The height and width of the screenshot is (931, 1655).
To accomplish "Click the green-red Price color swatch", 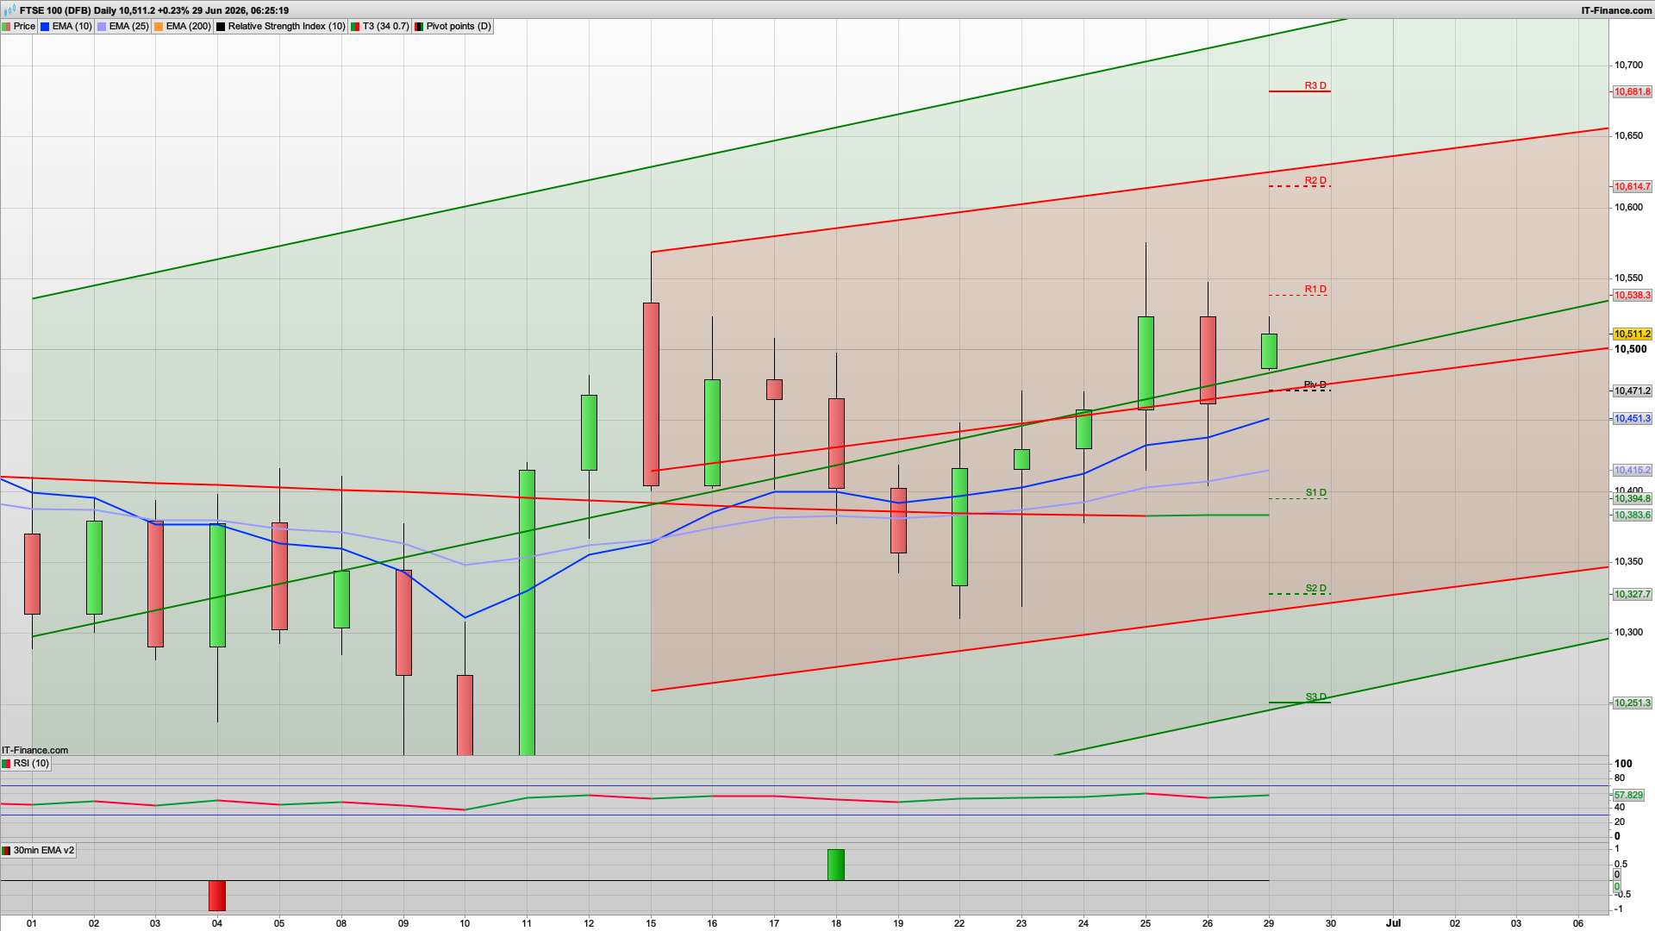I will (x=7, y=27).
